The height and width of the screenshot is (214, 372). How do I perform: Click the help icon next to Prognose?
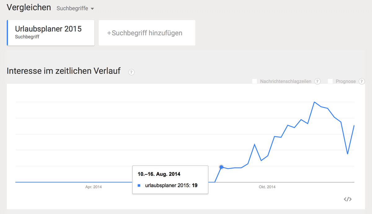[x=361, y=81]
